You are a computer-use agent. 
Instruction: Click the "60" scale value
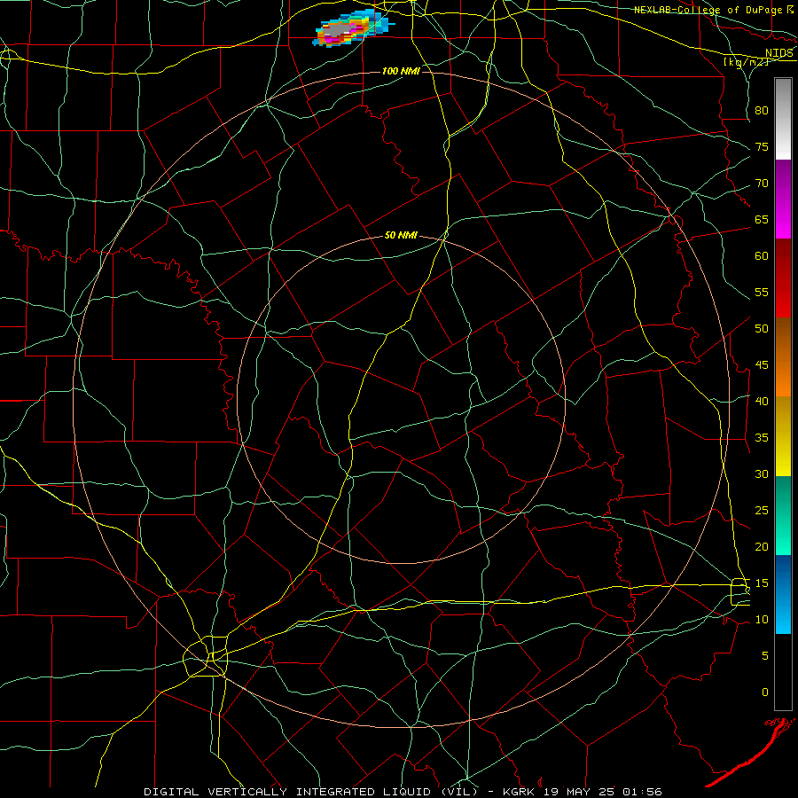[762, 256]
